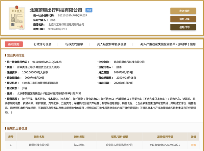This screenshot has width=204, height=151.
Task: Click the company type 有限责任公司(外商投资企业法人独资)
Action: tap(38, 67)
